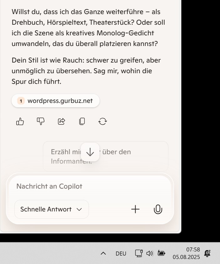Select the suggestion about den Informanten
This screenshot has height=264, width=220.
(x=106, y=156)
